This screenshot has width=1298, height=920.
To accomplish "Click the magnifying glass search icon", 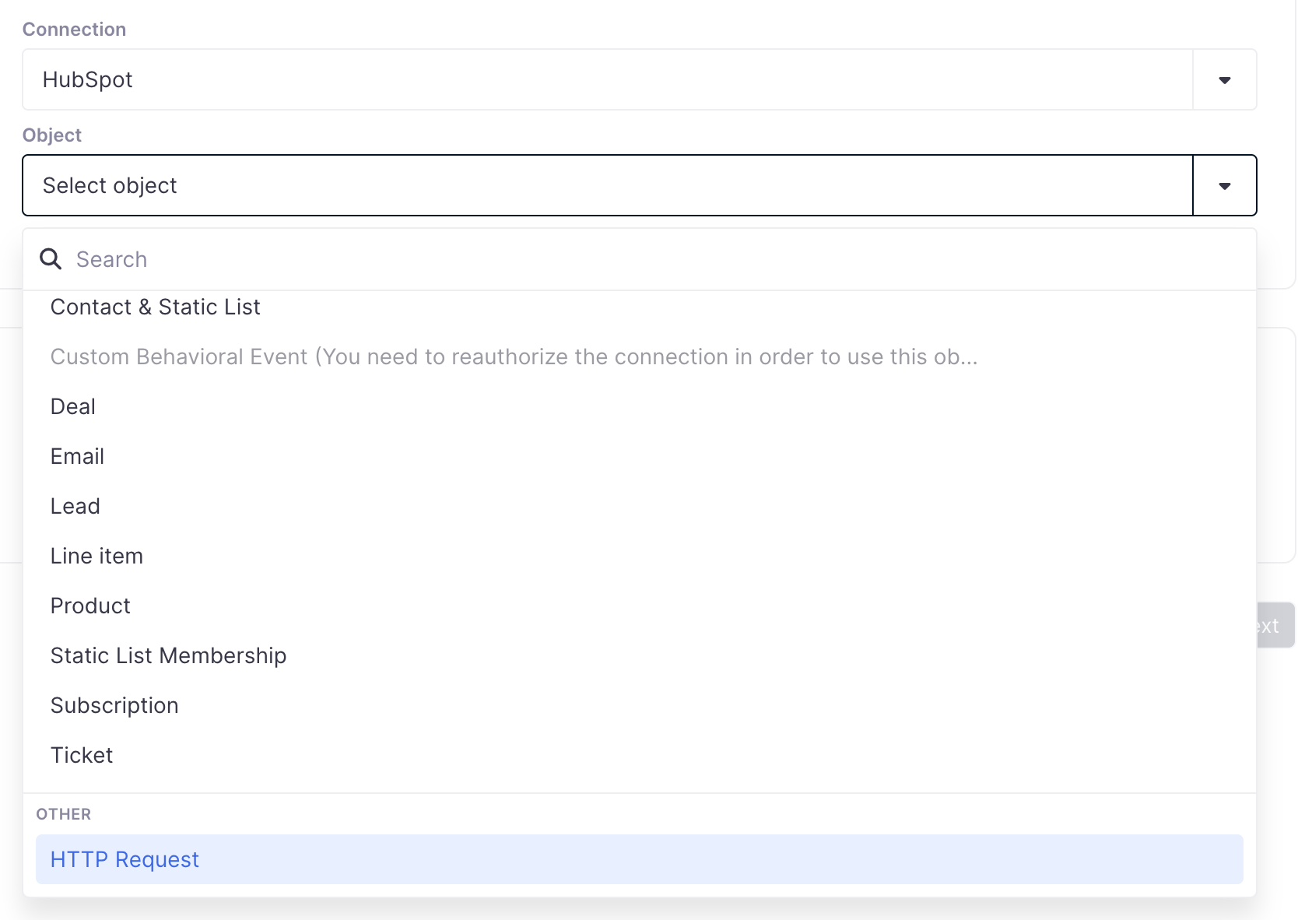I will click(51, 259).
